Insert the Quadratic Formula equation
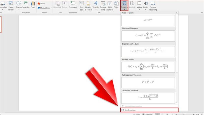 coord(148,98)
